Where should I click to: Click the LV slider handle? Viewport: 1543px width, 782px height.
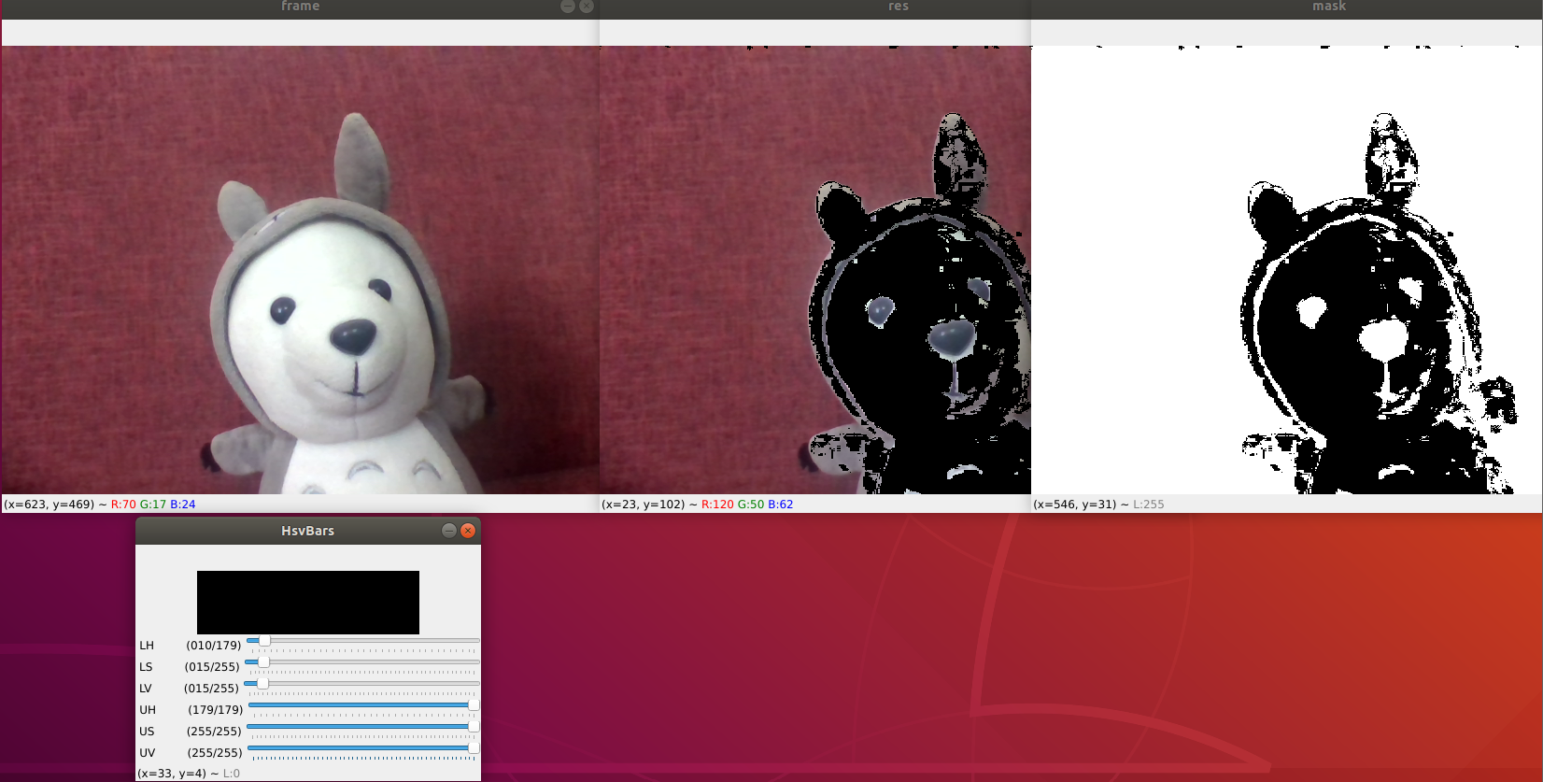tap(262, 684)
